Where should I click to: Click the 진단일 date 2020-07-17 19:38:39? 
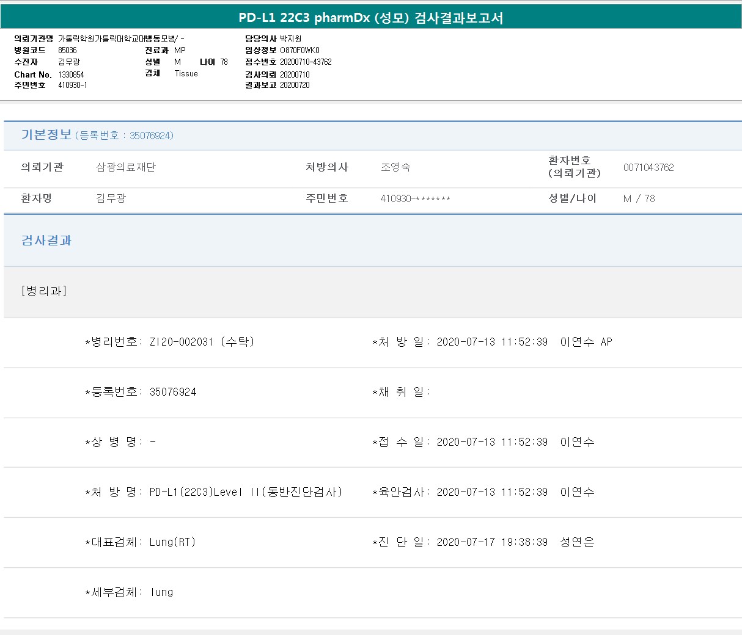click(492, 542)
